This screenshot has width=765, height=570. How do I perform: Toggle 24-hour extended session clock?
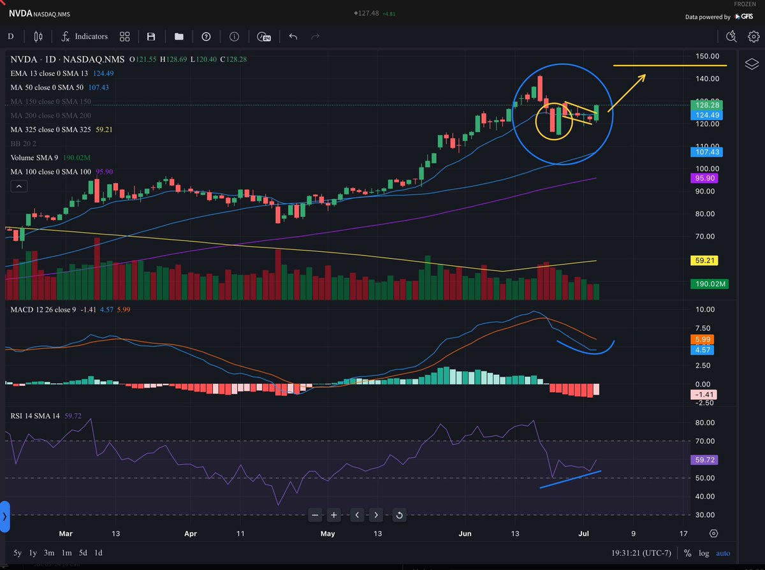(265, 37)
